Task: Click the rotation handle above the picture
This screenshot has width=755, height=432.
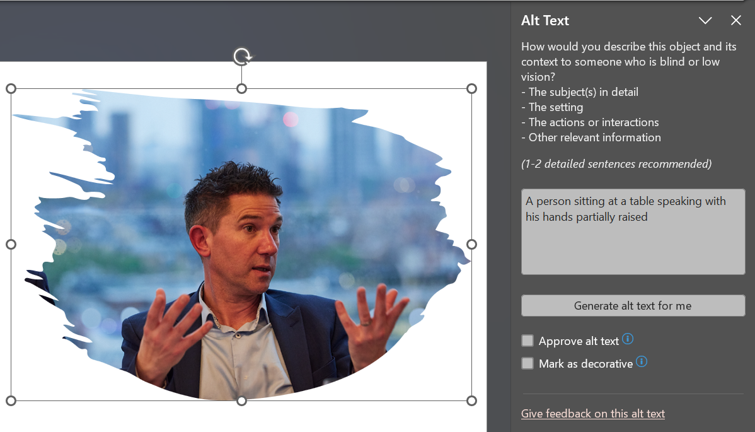Action: pos(242,56)
